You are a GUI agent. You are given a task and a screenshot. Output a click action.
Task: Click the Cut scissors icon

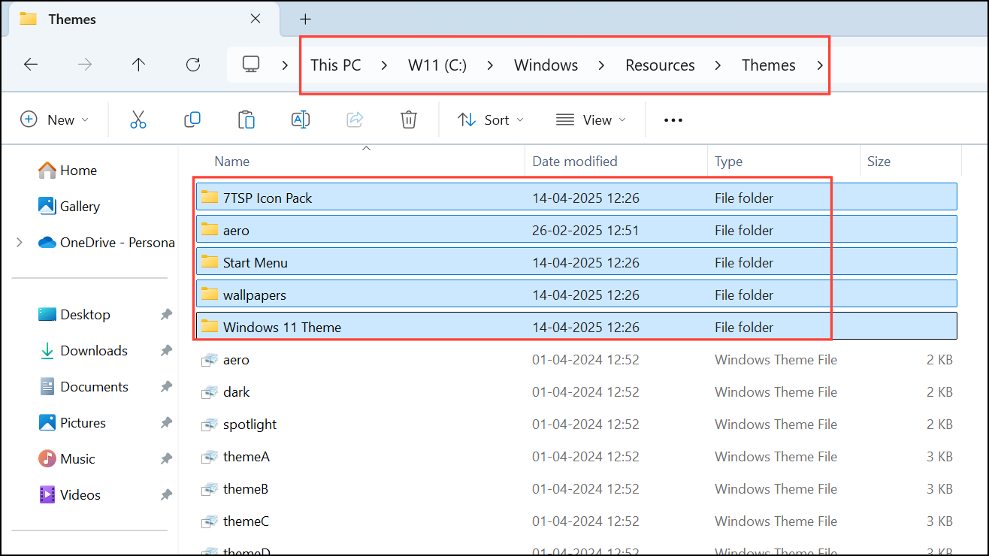pyautogui.click(x=138, y=119)
